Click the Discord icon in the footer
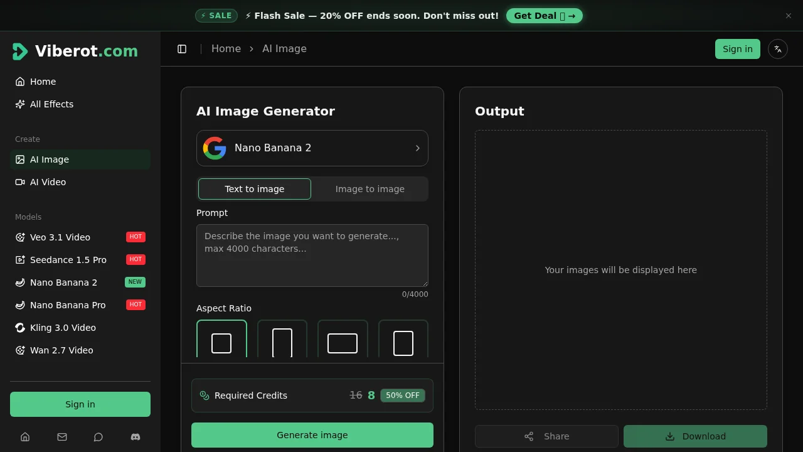This screenshot has width=803, height=452. pyautogui.click(x=136, y=437)
